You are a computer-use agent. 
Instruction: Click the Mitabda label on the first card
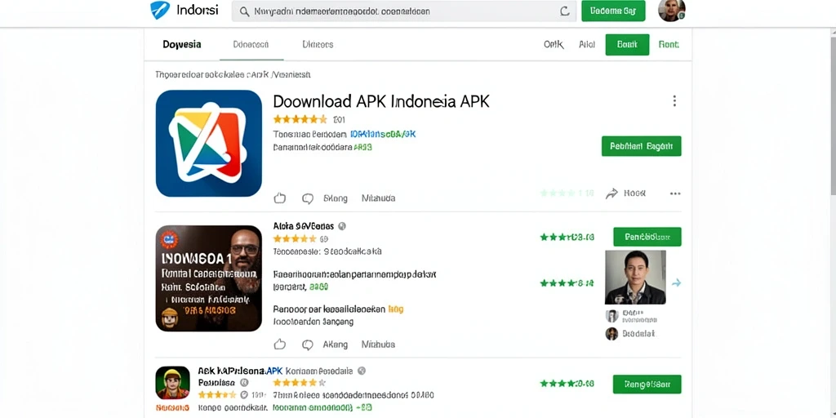pyautogui.click(x=379, y=198)
